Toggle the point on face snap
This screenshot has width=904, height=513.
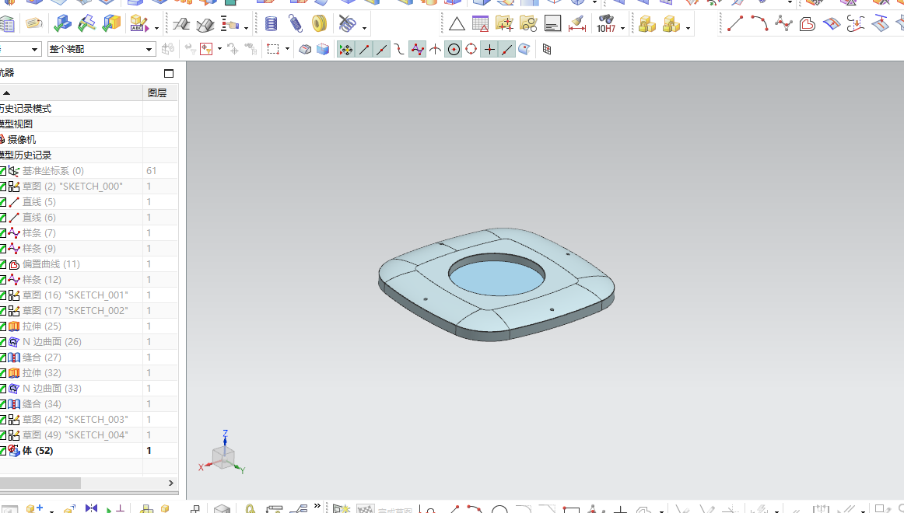pos(524,50)
